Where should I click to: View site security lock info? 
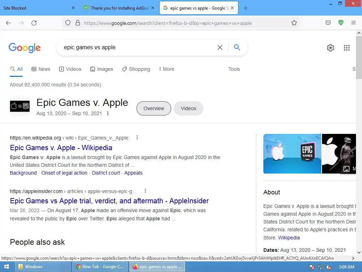pyautogui.click(x=78, y=23)
